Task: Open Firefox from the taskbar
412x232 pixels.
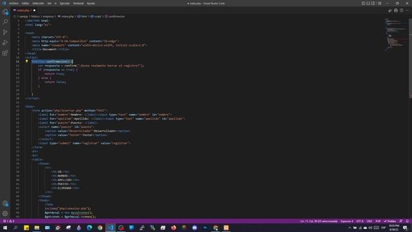Action: 173,227
